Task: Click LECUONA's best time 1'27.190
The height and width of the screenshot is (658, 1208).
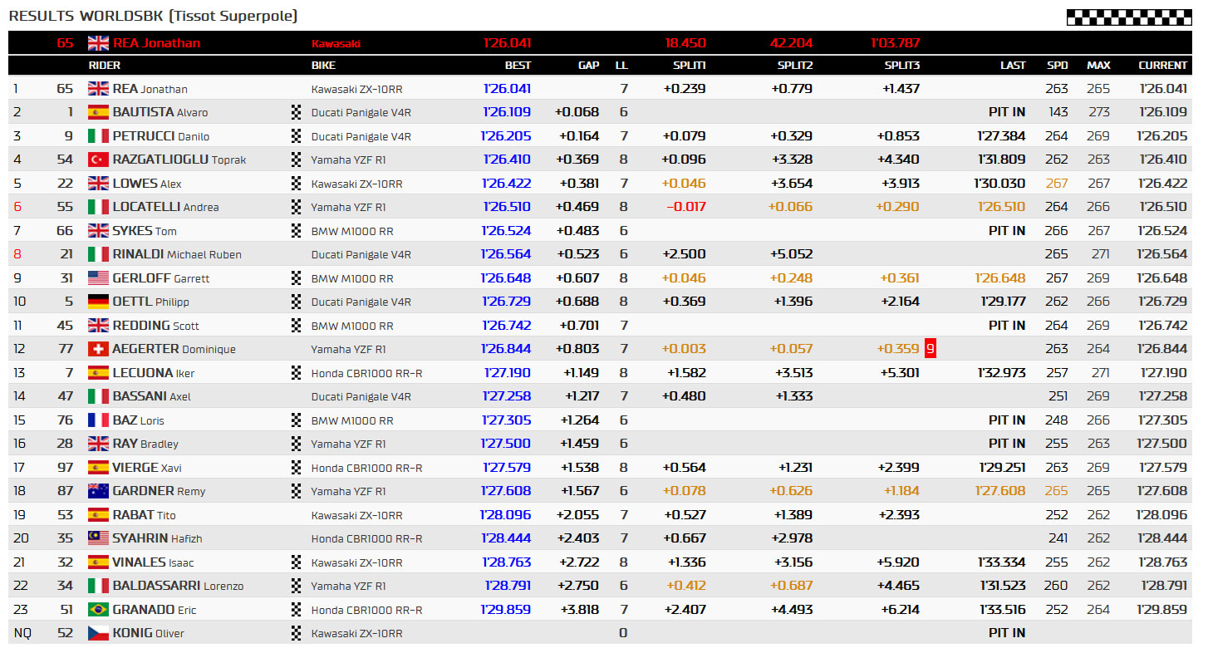Action: tap(508, 373)
